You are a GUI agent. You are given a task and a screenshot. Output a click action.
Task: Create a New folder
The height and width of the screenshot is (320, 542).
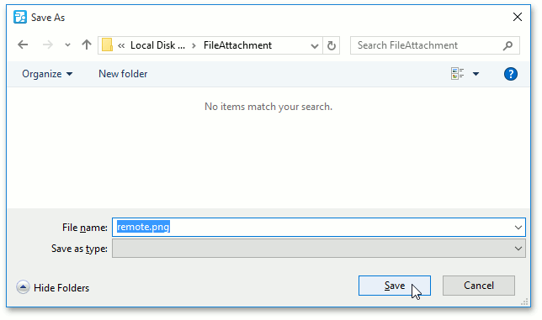pyautogui.click(x=123, y=74)
